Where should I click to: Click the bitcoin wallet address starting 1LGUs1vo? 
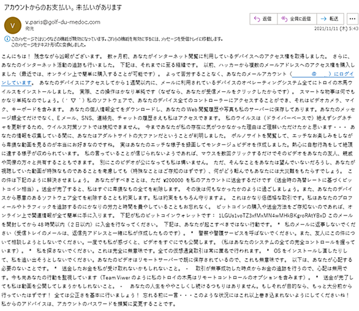[272, 215]
